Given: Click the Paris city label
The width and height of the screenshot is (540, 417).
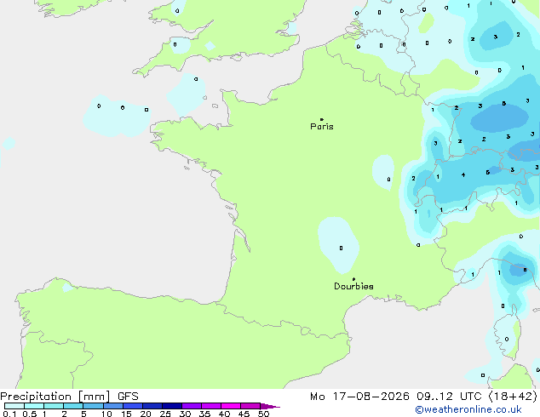Looking at the screenshot, I should coord(322,127).
